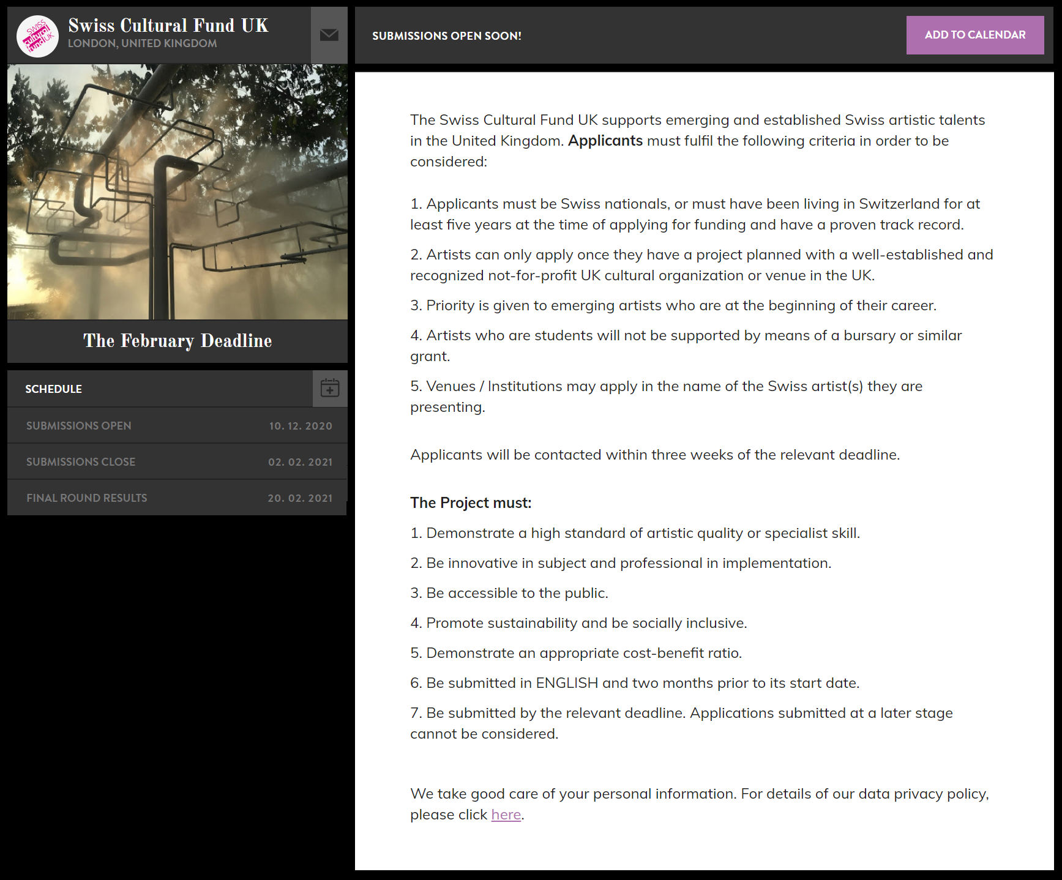This screenshot has width=1062, height=880.
Task: Click the Swiss Cultural Fund UK logo
Action: tap(37, 36)
